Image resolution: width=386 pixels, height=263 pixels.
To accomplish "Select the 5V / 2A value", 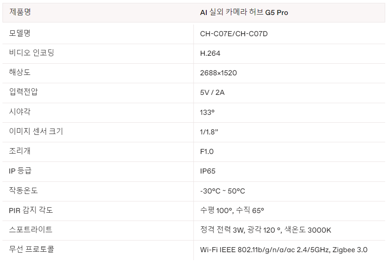I will coord(212,92).
